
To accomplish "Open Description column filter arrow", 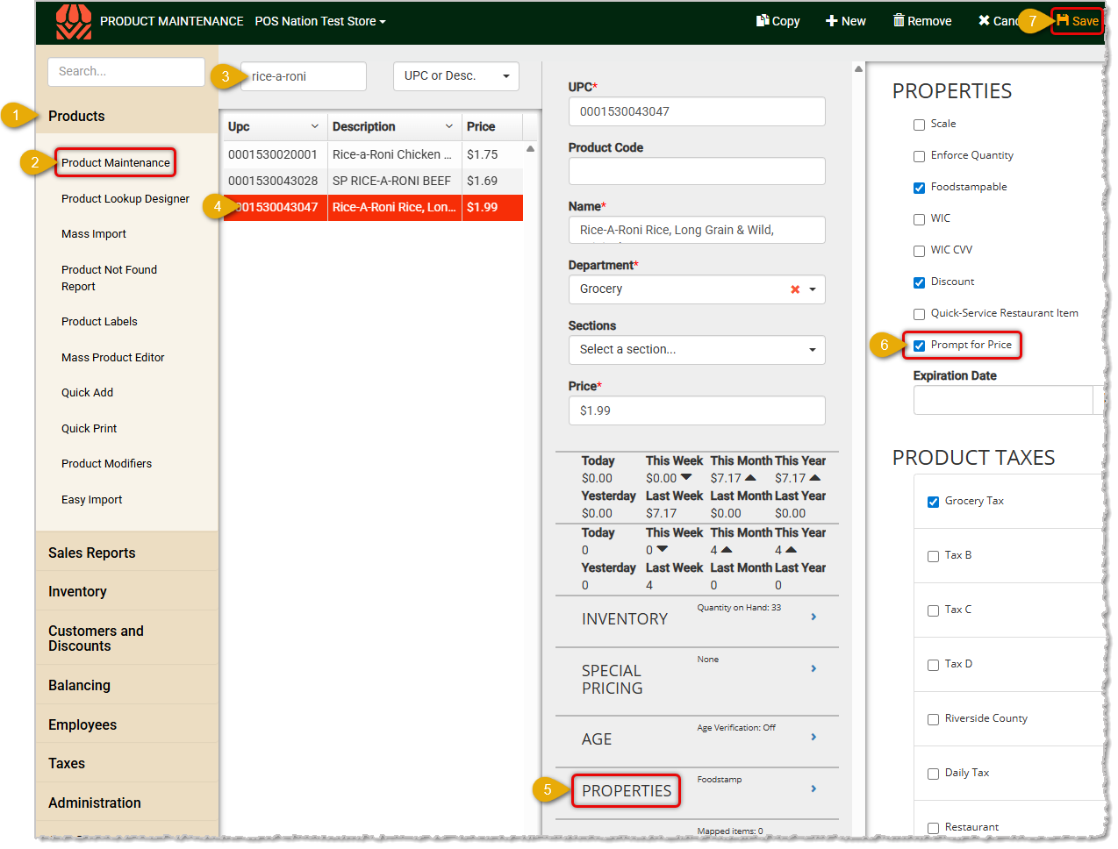I will tap(449, 126).
